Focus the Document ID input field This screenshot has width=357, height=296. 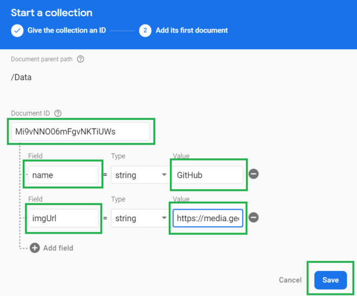click(81, 131)
